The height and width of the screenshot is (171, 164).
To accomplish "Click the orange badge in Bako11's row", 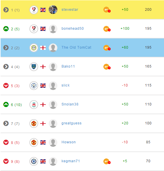I will pos(107,67).
